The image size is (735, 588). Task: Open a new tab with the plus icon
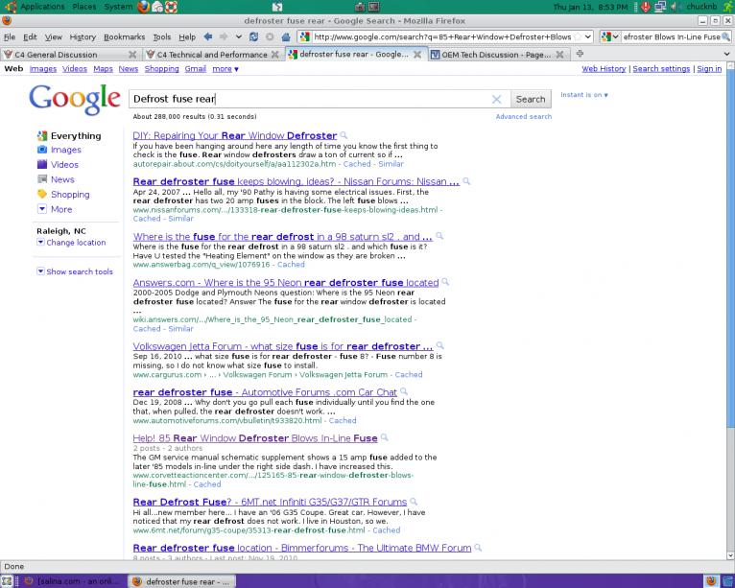[x=580, y=54]
